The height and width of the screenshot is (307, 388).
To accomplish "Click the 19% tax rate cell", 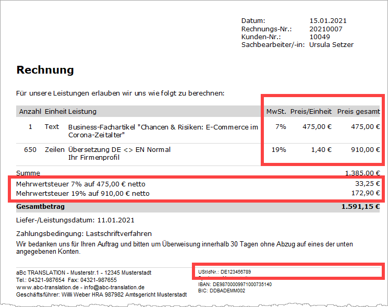I will coord(278,150).
